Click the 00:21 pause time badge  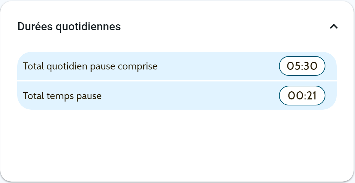[302, 96]
